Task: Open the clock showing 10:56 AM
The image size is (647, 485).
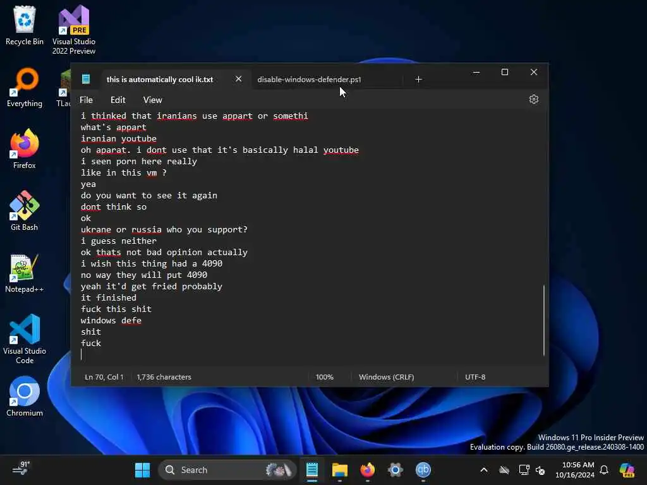Action: (575, 470)
